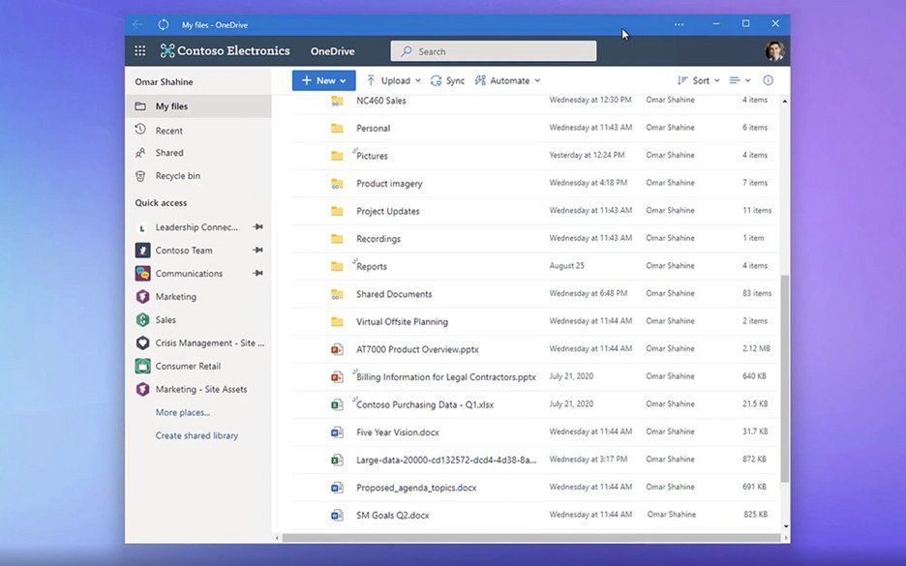Click inside the Search box
Screen dimensions: 906x566
click(492, 50)
